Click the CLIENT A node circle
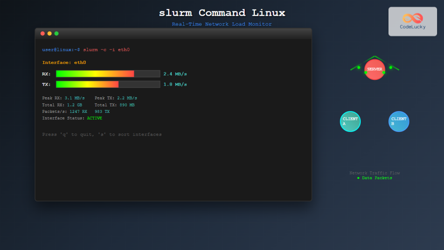 coord(350,122)
